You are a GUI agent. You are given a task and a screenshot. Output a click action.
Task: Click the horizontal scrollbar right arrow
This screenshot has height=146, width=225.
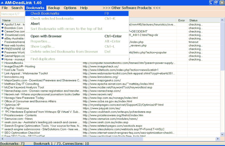pyautogui.click(x=218, y=139)
